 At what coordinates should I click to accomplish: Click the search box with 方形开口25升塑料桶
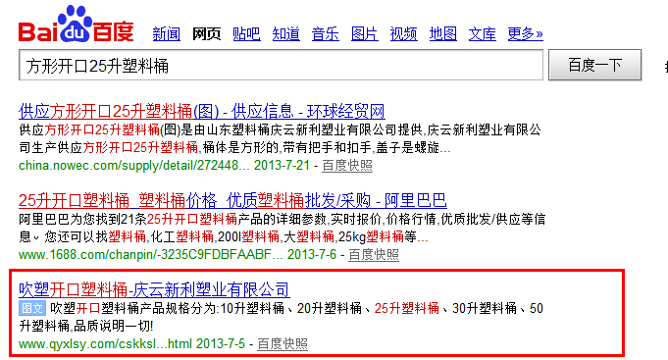(281, 65)
